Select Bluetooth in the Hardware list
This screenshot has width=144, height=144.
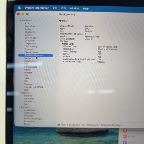[x=30, y=32]
